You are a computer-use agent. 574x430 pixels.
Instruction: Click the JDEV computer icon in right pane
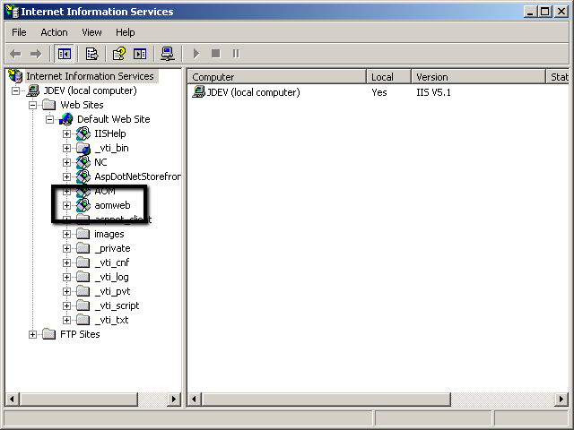click(198, 92)
